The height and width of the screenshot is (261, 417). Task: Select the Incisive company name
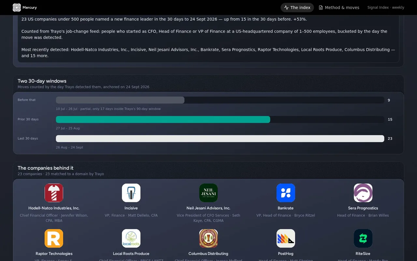click(x=131, y=208)
